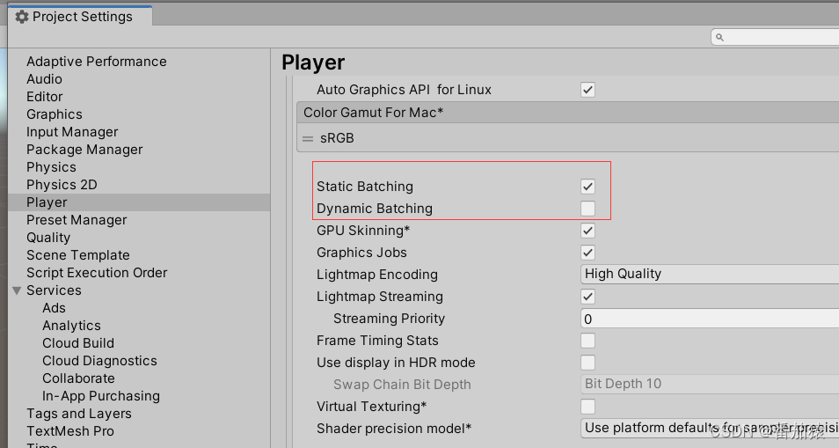Open Physics settings
Viewport: 839px width, 448px height.
pos(51,167)
